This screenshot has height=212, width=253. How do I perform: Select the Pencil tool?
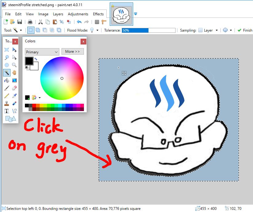(x=7, y=96)
